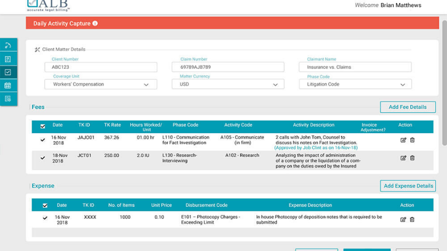447x251 pixels.
Task: Edit the E101 Photocopy expense entry
Action: coord(403,219)
